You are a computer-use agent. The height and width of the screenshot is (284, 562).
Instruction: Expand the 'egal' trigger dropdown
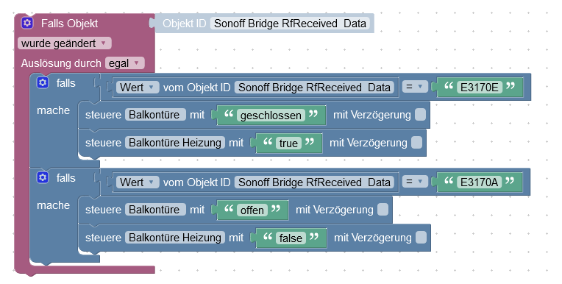(125, 63)
